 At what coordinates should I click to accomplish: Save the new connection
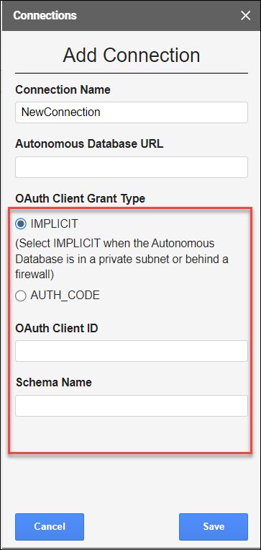pyautogui.click(x=214, y=527)
